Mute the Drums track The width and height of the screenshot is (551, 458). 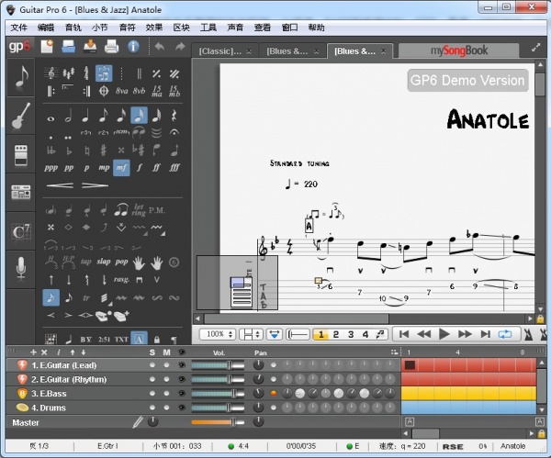pyautogui.click(x=166, y=408)
